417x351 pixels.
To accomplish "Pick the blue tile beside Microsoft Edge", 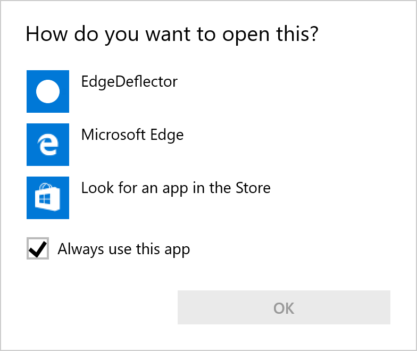I will point(48,145).
